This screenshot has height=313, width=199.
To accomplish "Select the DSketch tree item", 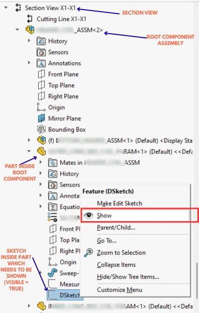I will 65,295.
